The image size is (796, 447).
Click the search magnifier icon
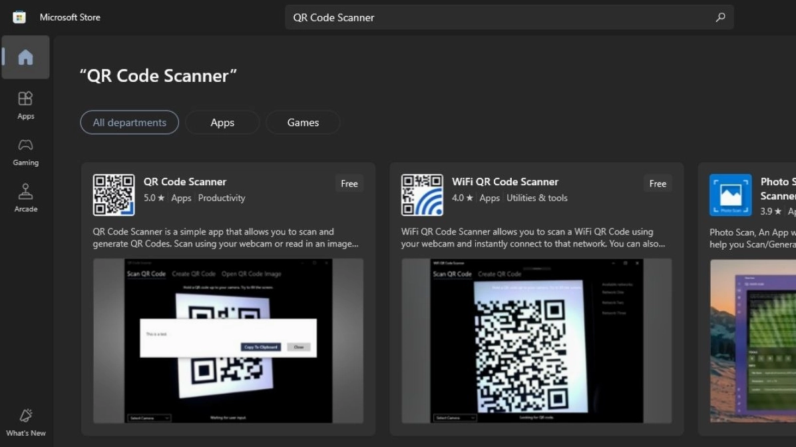[x=721, y=17]
